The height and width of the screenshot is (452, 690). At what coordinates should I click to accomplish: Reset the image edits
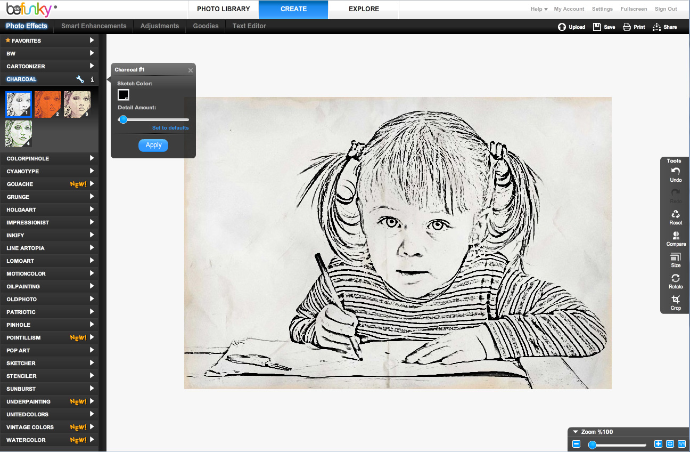pyautogui.click(x=675, y=217)
